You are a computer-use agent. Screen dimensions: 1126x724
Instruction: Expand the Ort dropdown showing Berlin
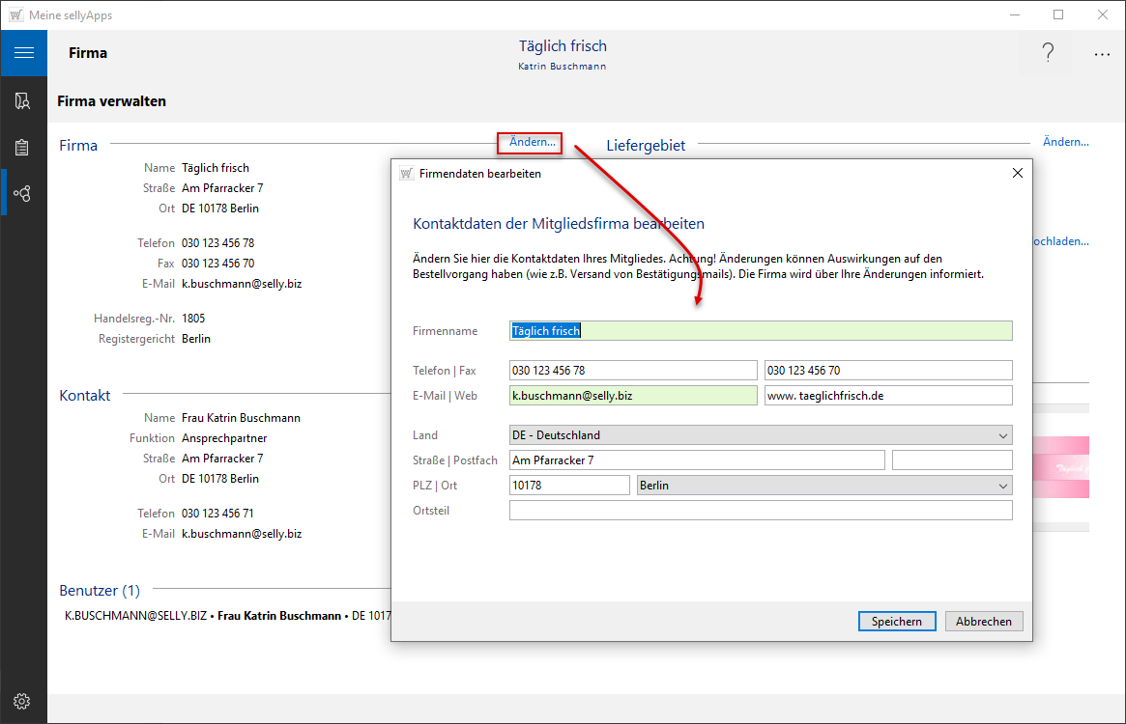(1002, 486)
